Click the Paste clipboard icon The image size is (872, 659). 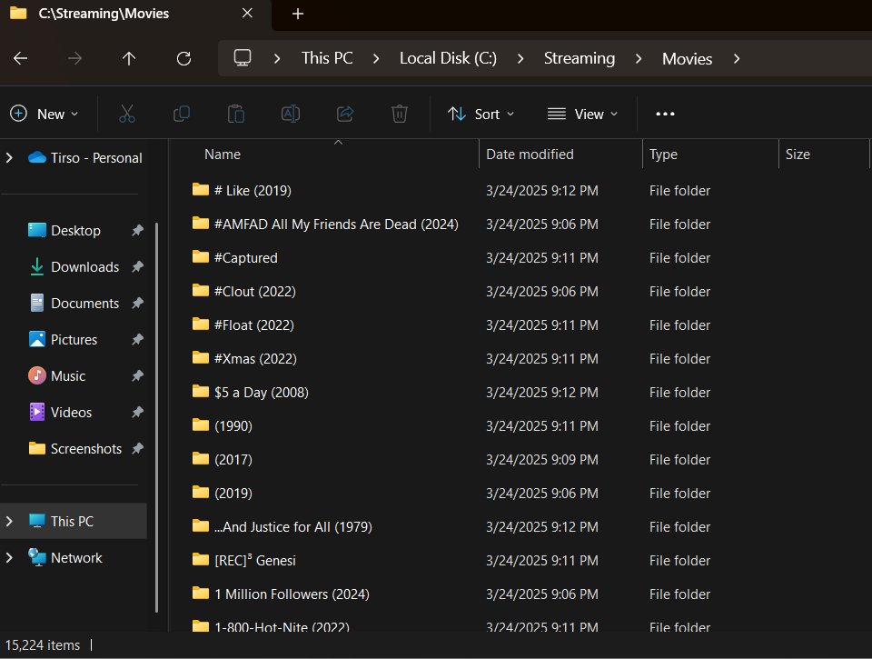236,114
